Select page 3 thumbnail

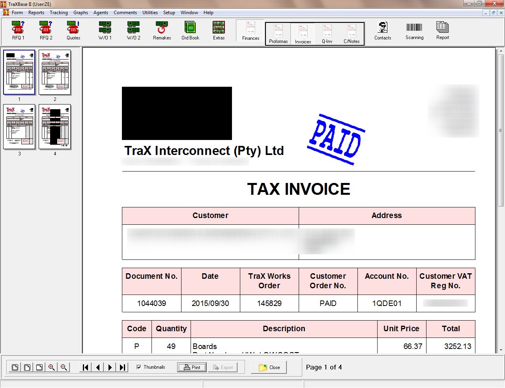(x=19, y=127)
